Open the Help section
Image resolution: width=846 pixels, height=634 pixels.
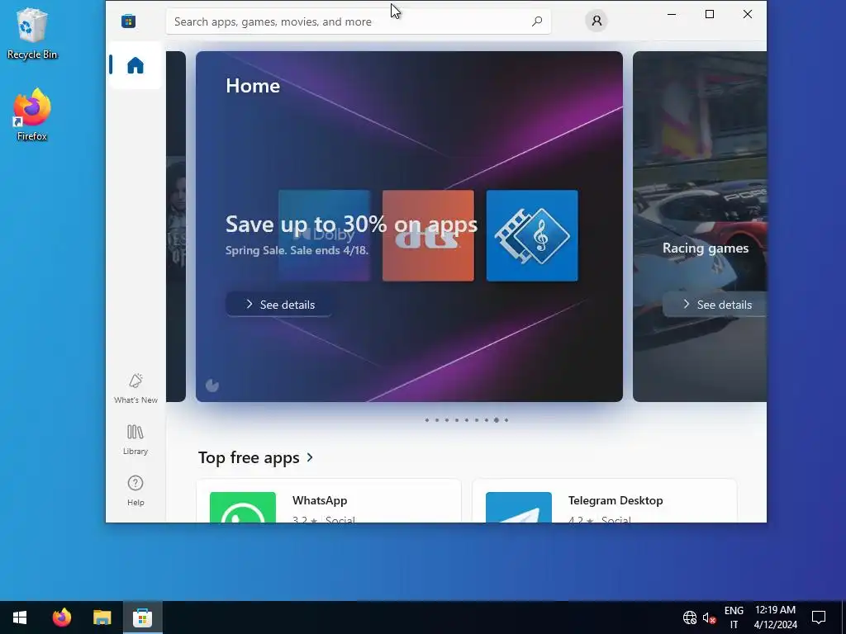[x=135, y=490]
